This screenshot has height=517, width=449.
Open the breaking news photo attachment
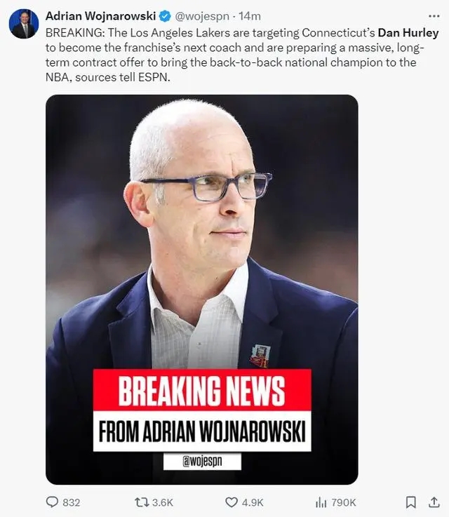[x=202, y=290]
